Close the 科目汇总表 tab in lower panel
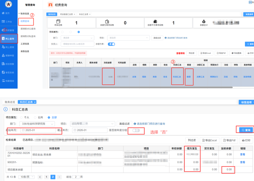 point(35,102)
